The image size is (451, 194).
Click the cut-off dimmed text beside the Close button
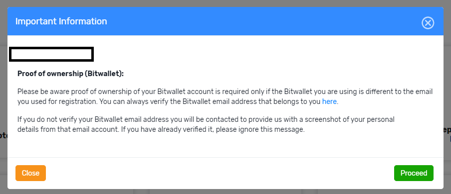tap(3, 135)
